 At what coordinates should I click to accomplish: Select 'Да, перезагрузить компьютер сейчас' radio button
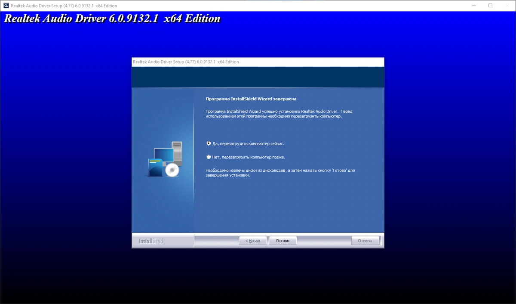tap(209, 143)
